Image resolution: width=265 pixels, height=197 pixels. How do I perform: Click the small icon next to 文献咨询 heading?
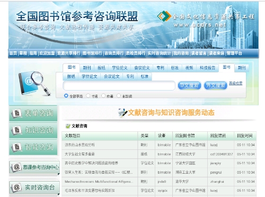coord(68,126)
